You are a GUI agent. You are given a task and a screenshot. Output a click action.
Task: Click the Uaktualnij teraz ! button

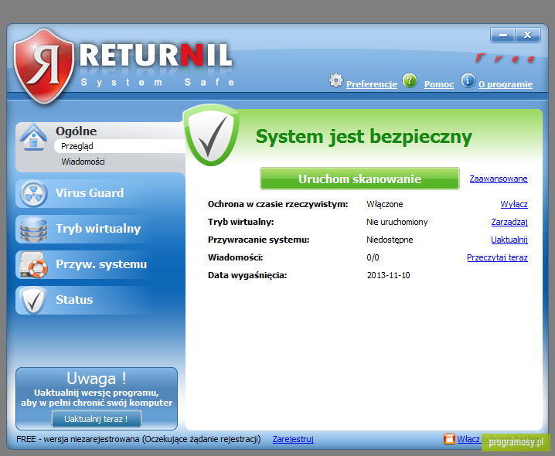(97, 419)
